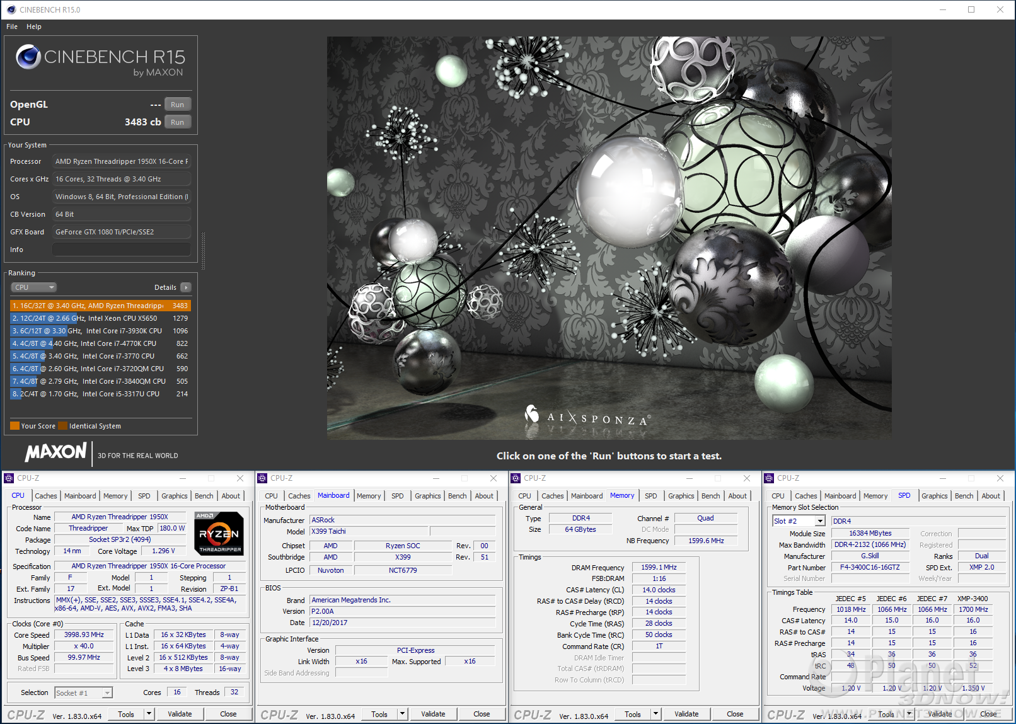This screenshot has width=1016, height=724.
Task: Click the Info input field
Action: (x=122, y=250)
